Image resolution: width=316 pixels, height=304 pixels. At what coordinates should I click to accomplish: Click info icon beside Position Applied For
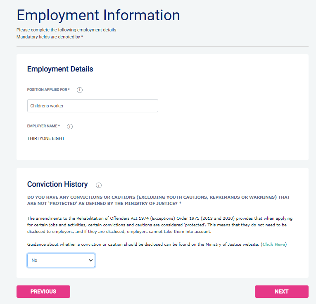coord(80,90)
